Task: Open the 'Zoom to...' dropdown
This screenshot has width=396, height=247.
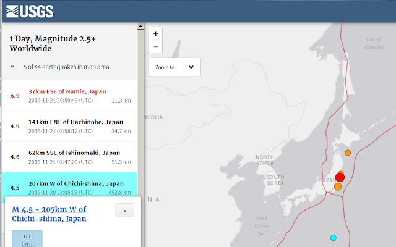Action: click(174, 67)
